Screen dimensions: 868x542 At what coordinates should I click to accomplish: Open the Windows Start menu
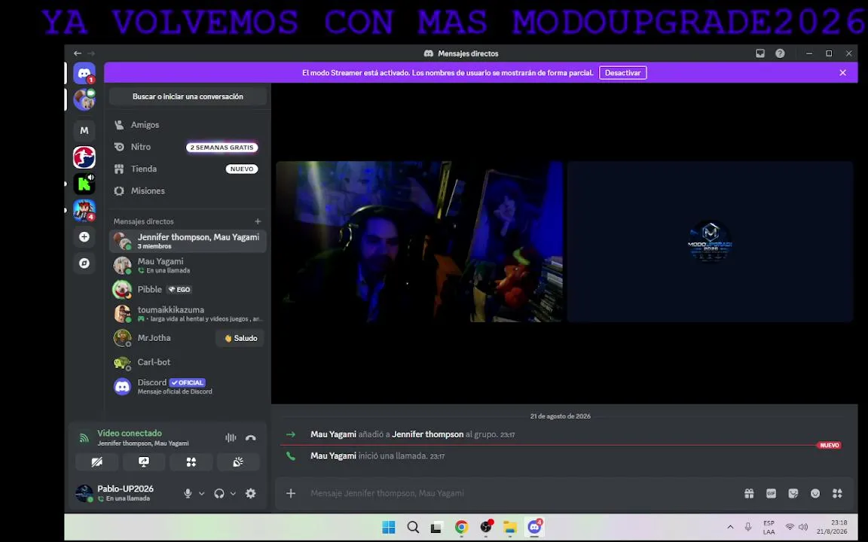point(389,527)
